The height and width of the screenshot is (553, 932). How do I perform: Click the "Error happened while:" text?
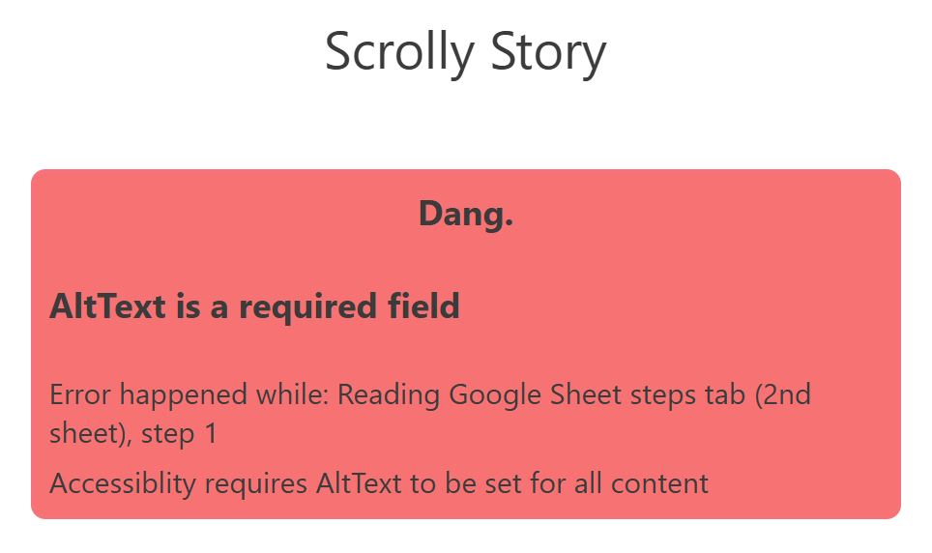[x=189, y=395]
